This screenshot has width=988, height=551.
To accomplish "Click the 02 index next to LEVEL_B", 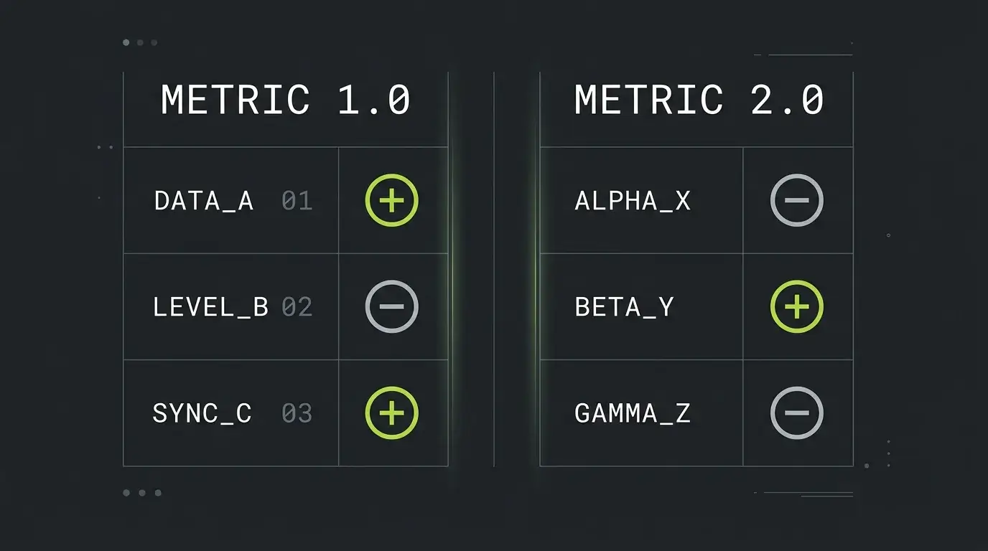I will click(297, 307).
